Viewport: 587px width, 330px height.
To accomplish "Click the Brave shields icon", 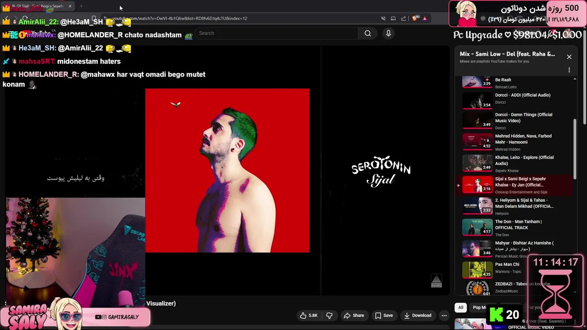I will pos(415,18).
